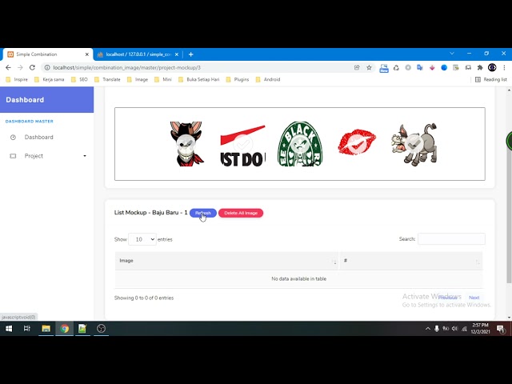Open the Chrome profile avatar

pyautogui.click(x=492, y=67)
